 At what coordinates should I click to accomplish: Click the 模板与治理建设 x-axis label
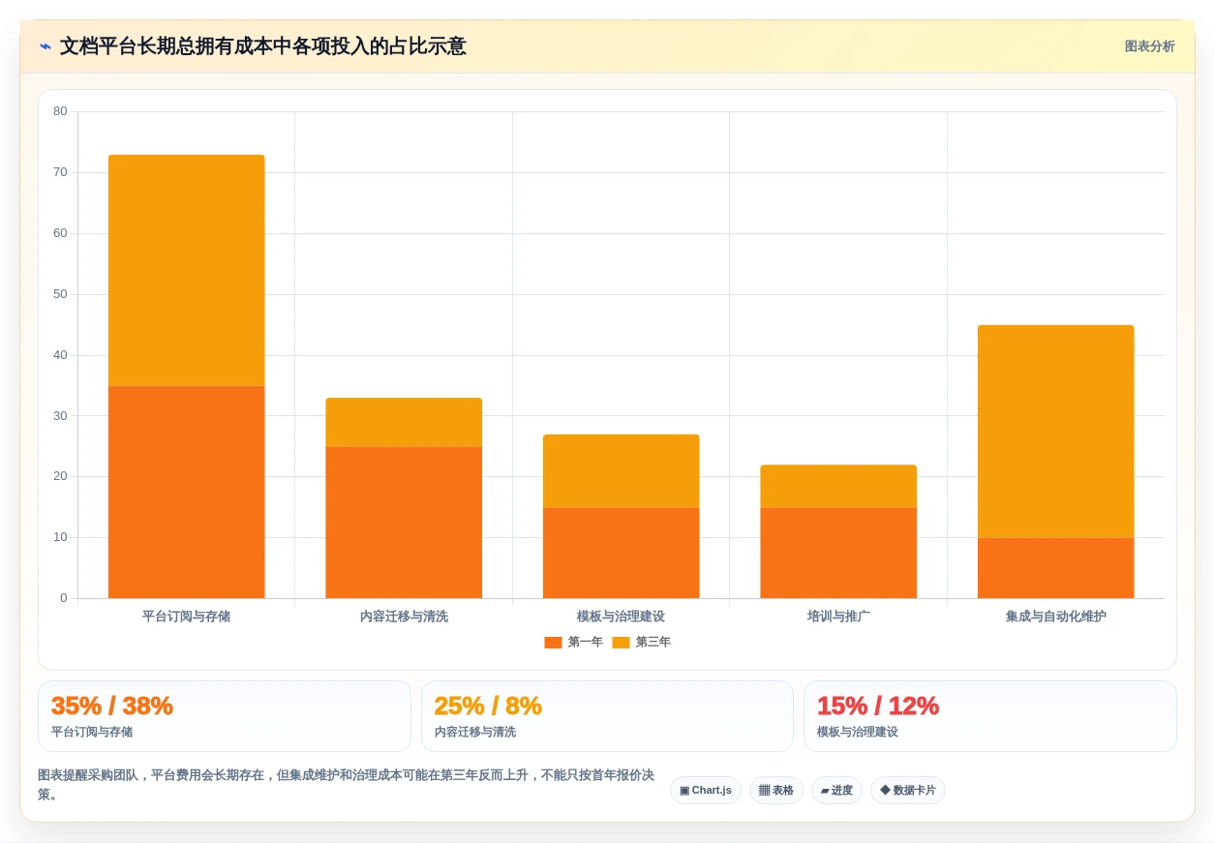click(x=621, y=617)
